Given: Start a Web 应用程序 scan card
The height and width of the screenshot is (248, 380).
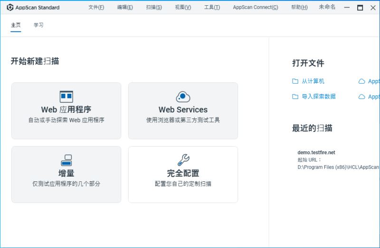Looking at the screenshot, I should tap(66, 111).
